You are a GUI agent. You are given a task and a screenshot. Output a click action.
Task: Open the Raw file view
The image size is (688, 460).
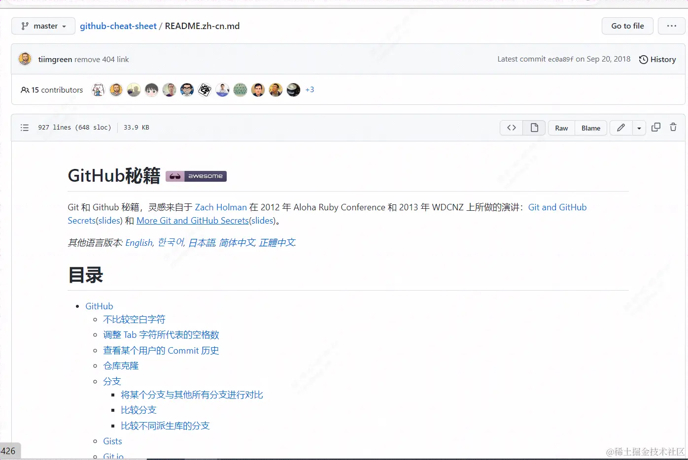[x=561, y=128]
